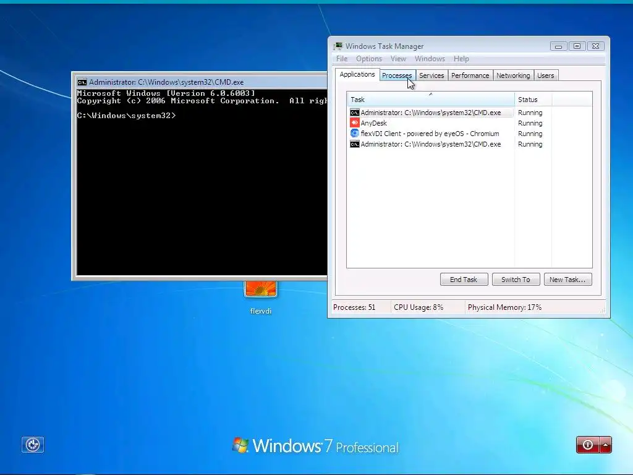Open the Options menu in Task Manager
The height and width of the screenshot is (475, 633).
pyautogui.click(x=369, y=59)
